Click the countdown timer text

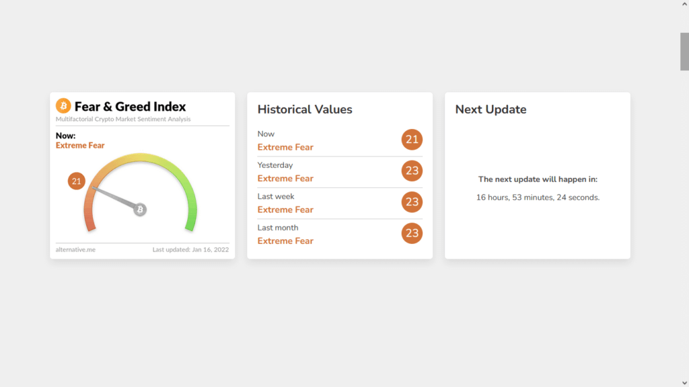(538, 198)
